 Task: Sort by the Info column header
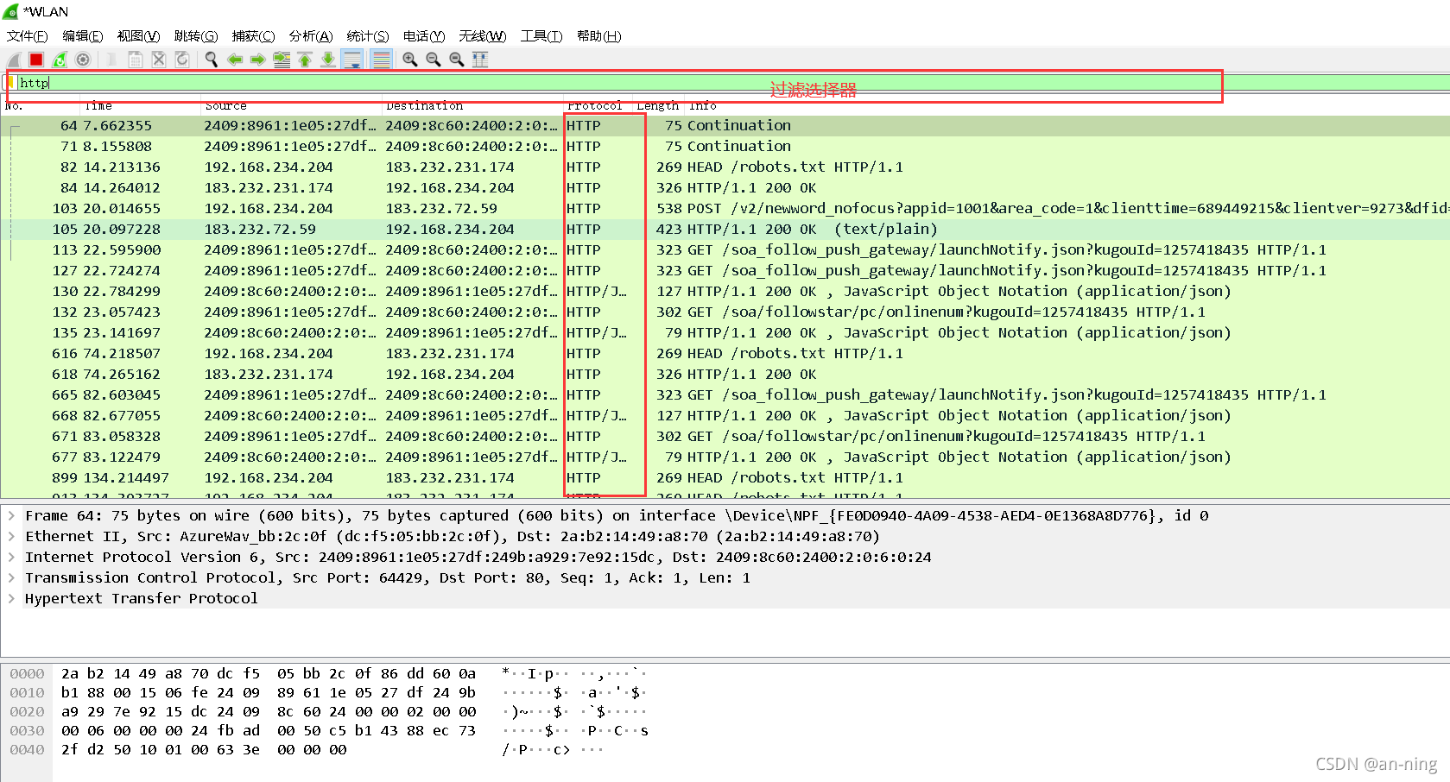(x=1067, y=106)
